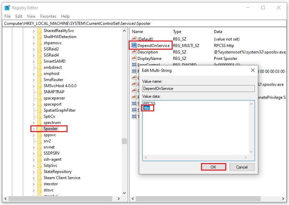This screenshot has height=205, width=289.
Task: Click the Registry Editor app icon in title bar
Action: click(x=7, y=8)
